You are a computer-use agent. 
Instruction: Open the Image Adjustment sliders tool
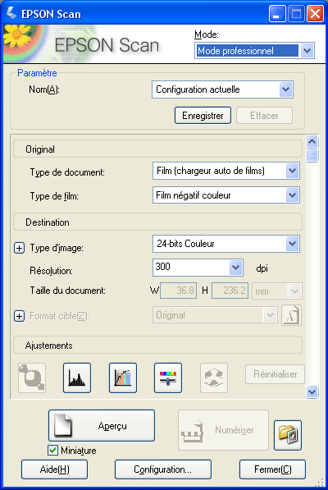168,378
